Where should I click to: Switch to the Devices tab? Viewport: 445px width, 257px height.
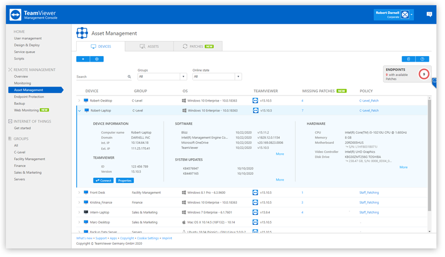tap(101, 47)
